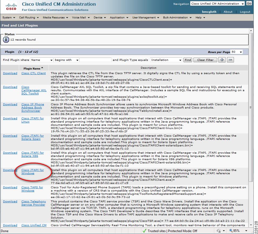Download Cisco JTAPI for Linux
258x234 pixels.
[10, 118]
